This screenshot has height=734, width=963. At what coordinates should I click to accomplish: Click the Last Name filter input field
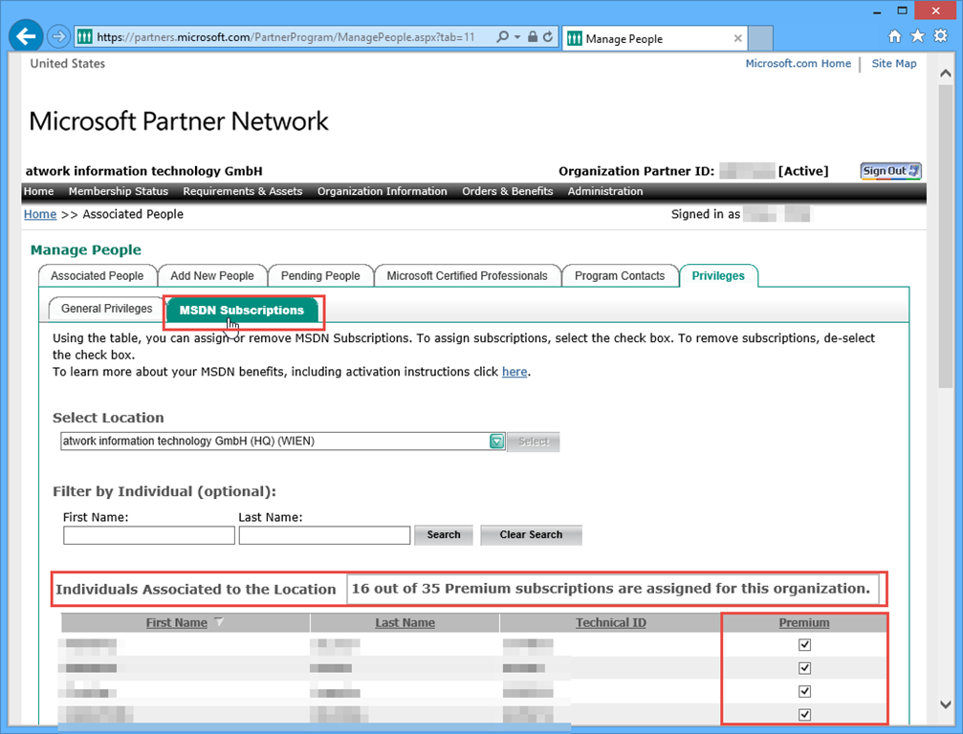tap(324, 535)
